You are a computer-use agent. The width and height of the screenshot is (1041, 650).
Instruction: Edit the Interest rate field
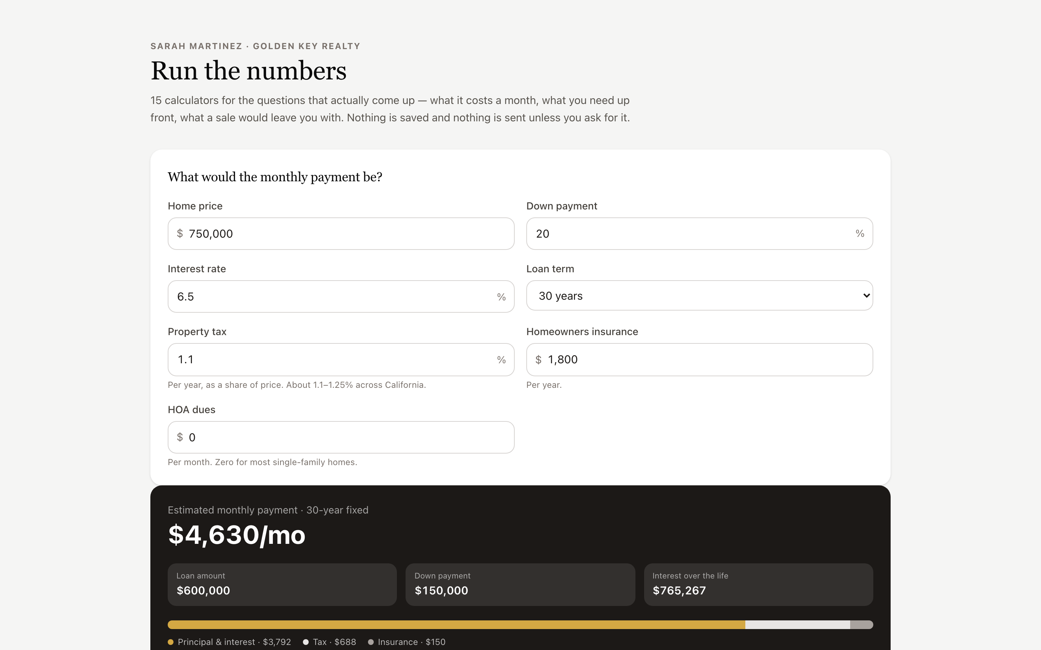point(341,296)
